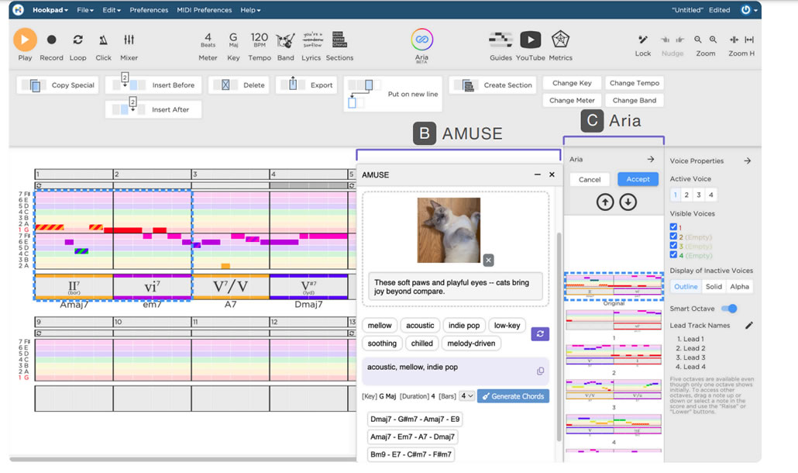
Task: Open the Hookpad dropdown menu
Action: (50, 10)
